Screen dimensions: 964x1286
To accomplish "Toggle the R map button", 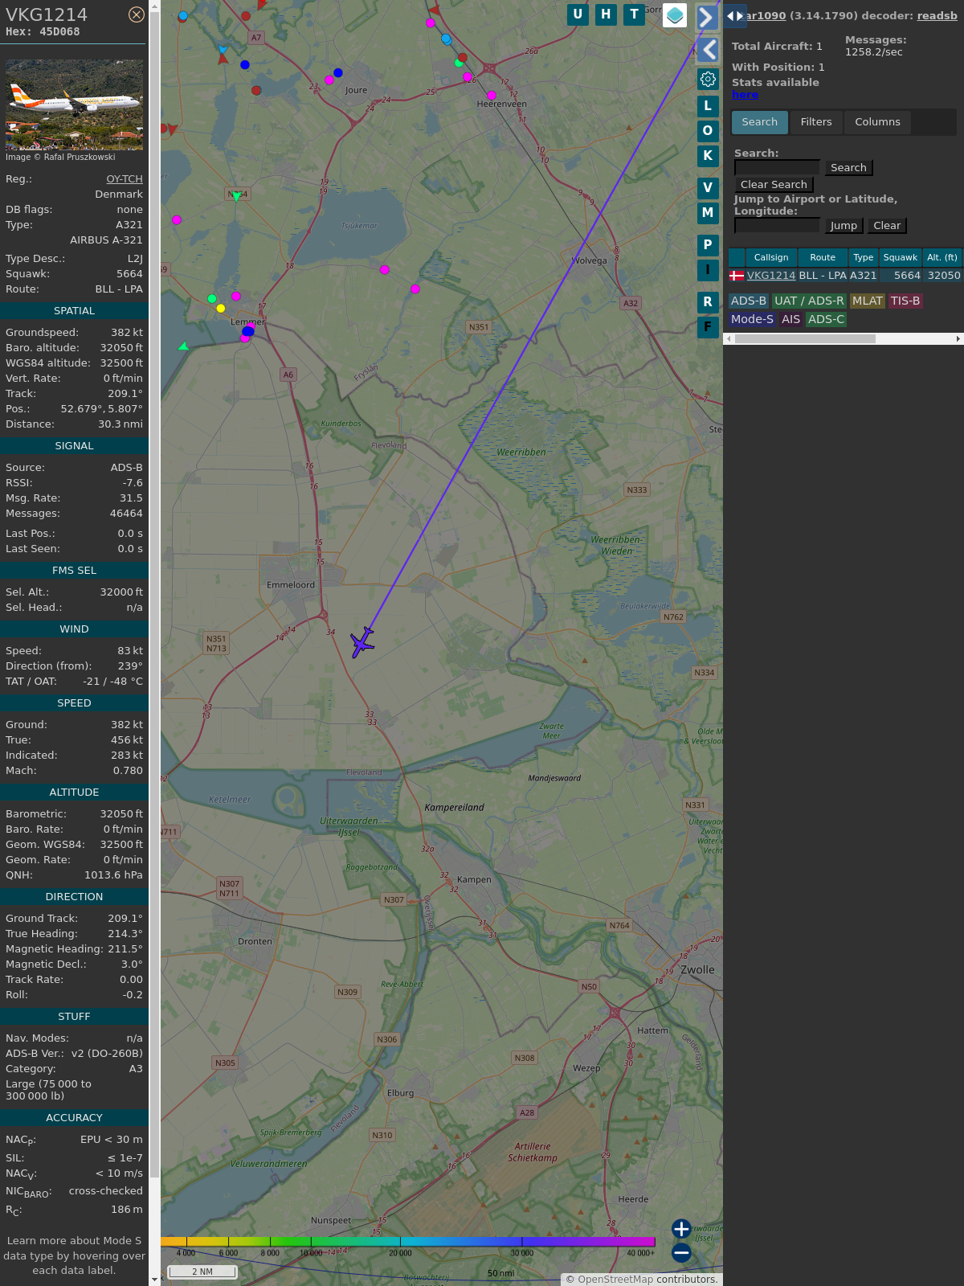I will (708, 301).
